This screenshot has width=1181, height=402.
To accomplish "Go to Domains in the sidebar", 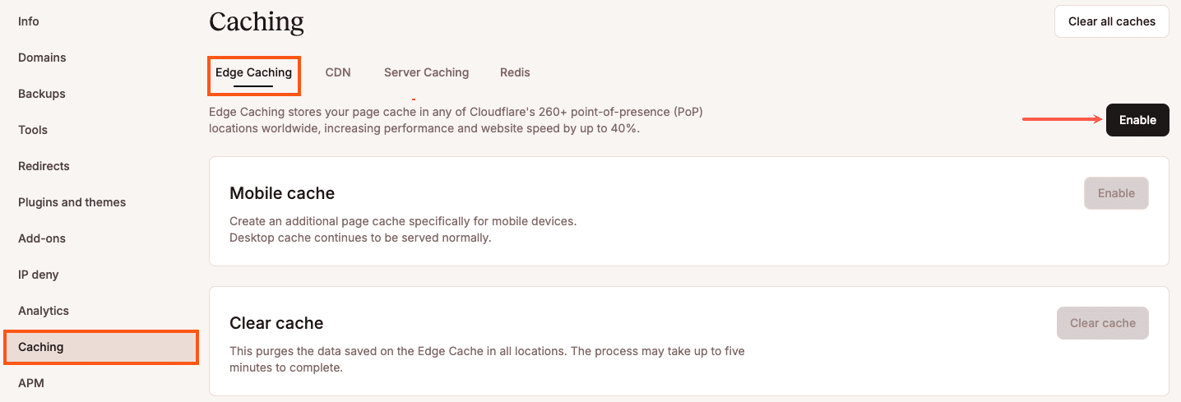I will click(x=42, y=58).
